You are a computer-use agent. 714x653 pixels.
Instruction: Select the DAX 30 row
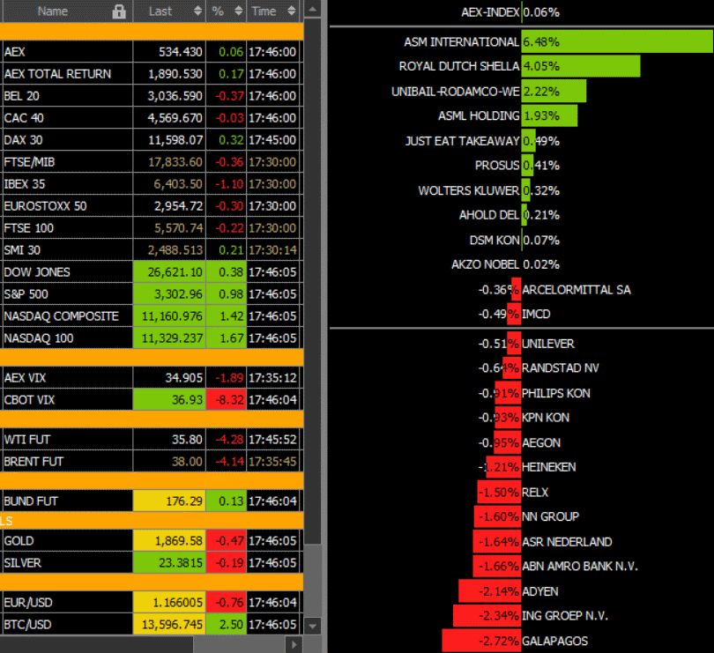click(x=152, y=140)
